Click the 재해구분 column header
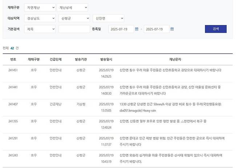Viewport: 239px width, 168px height. 34,60
